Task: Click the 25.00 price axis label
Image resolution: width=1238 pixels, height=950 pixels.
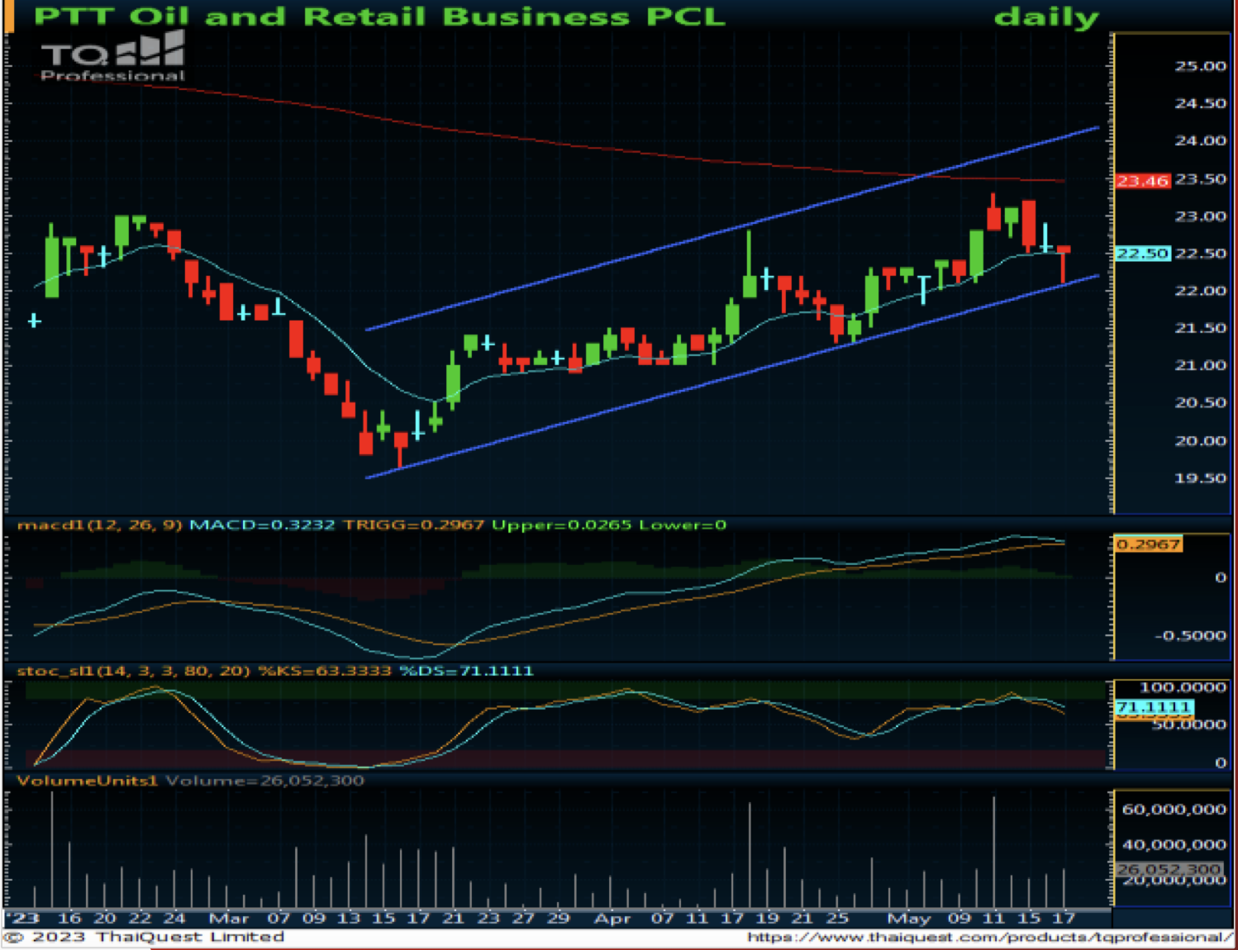Action: [x=1201, y=66]
